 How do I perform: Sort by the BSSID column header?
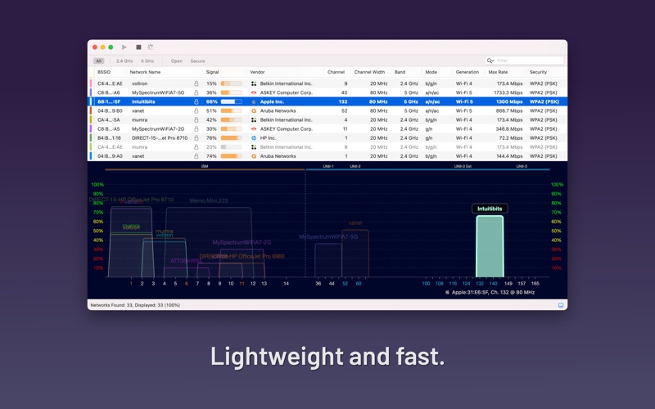pos(104,72)
